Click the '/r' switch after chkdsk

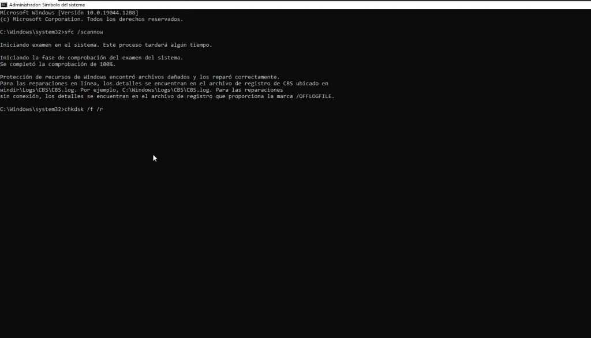100,109
